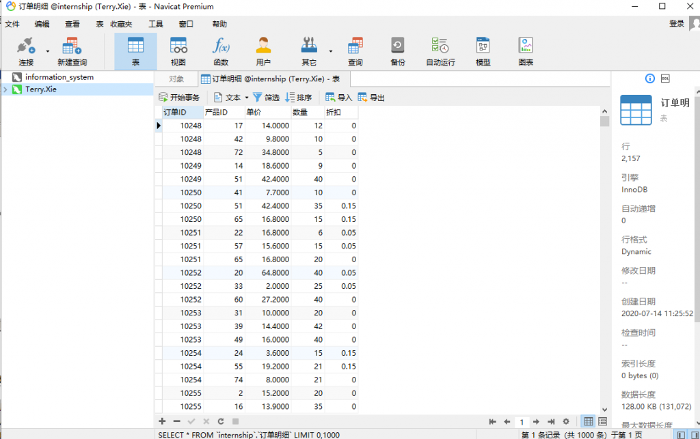Click the 新建查询 new query icon

pos(72,52)
